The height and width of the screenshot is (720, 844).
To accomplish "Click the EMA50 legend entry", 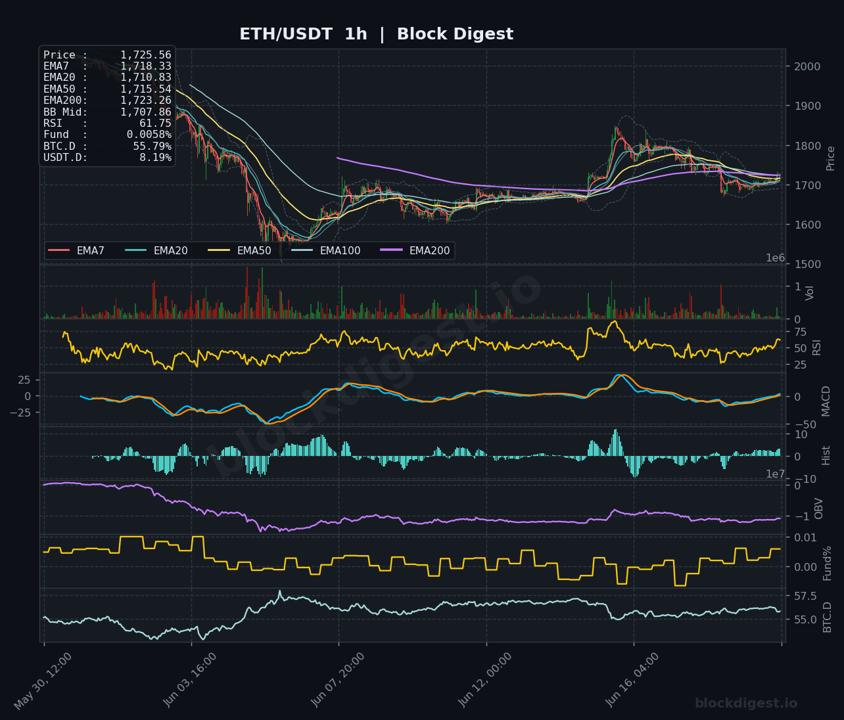I will pos(240,250).
